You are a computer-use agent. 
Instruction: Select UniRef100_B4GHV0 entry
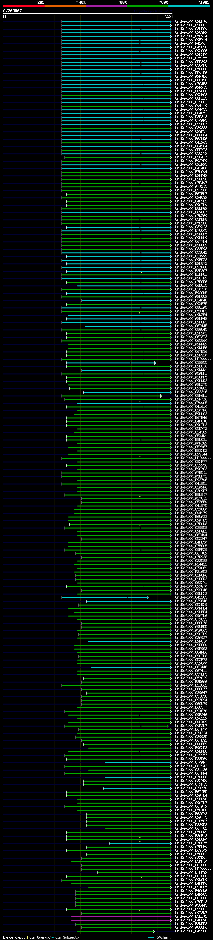point(191,920)
